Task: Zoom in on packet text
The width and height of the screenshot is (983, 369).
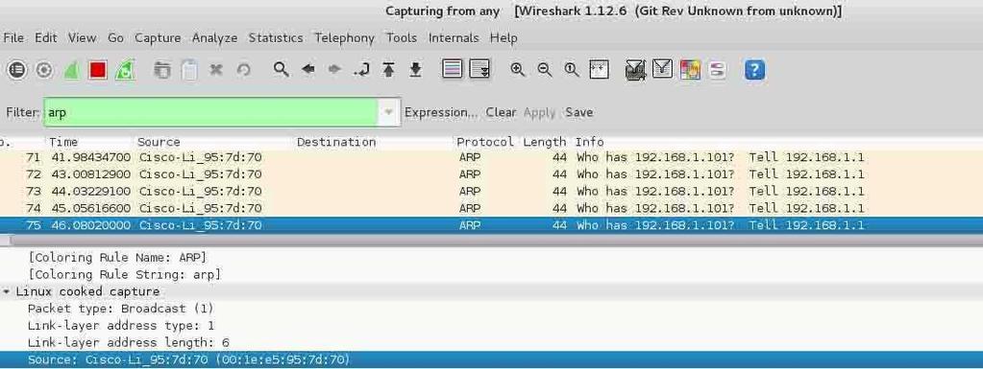Action: tap(517, 70)
